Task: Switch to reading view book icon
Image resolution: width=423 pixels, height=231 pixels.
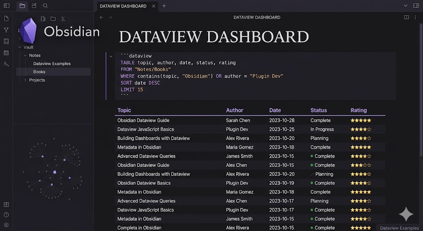Action: tap(406, 17)
